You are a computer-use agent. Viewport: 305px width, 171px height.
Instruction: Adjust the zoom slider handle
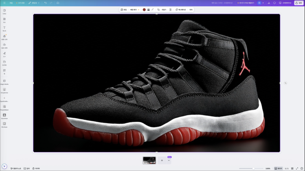click(x=253, y=169)
